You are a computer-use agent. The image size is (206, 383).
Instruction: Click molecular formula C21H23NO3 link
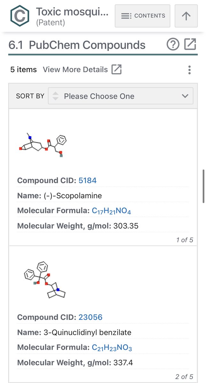tap(112, 348)
